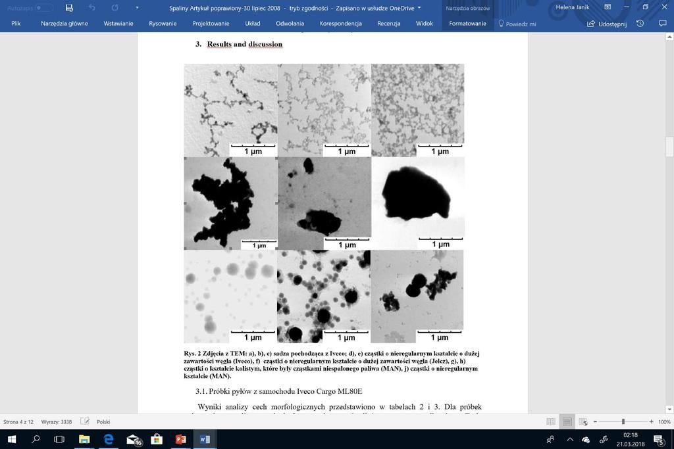This screenshot has height=449, width=674.
Task: Open File Explorer from the taskbar
Action: pos(84,439)
